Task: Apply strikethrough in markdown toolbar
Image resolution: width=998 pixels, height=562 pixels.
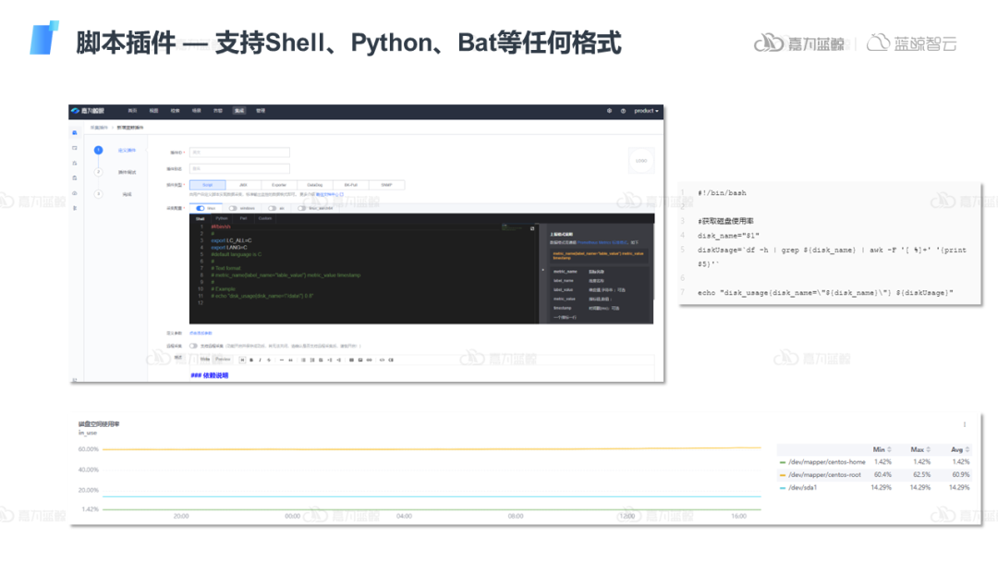Action: click(269, 360)
